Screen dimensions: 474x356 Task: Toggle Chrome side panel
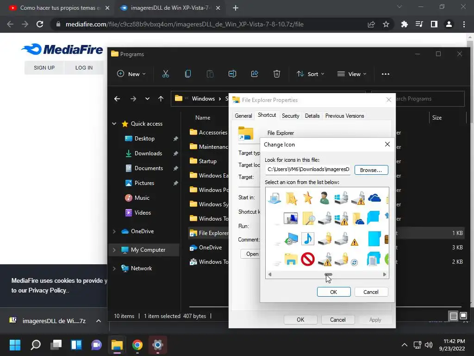click(x=434, y=24)
